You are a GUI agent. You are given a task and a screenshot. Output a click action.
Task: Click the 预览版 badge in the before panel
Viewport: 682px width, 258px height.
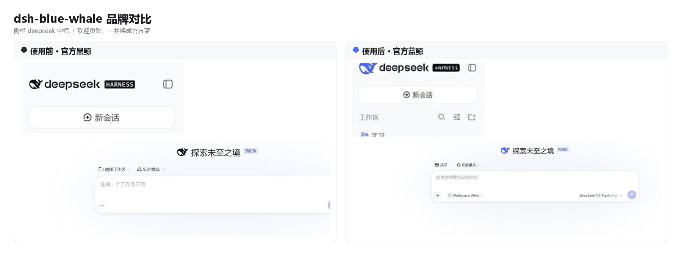click(x=250, y=151)
